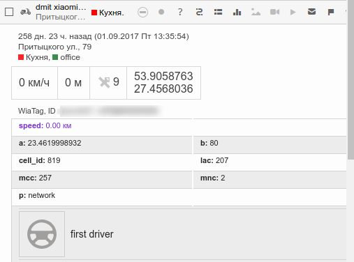Screen dimensions: 354x262
Task: Click the envelope send command icon
Action: click(x=311, y=12)
